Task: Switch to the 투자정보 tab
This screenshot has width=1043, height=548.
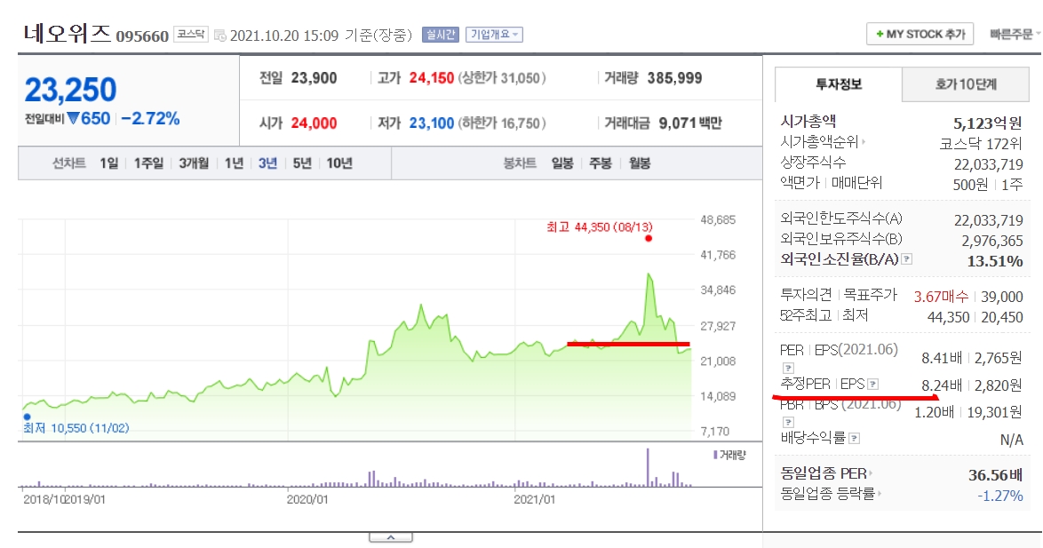Action: pyautogui.click(x=838, y=84)
